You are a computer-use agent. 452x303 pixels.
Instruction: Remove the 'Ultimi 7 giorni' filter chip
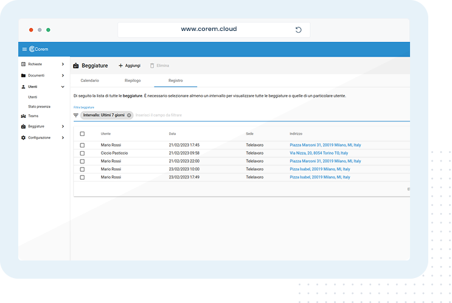(x=129, y=115)
